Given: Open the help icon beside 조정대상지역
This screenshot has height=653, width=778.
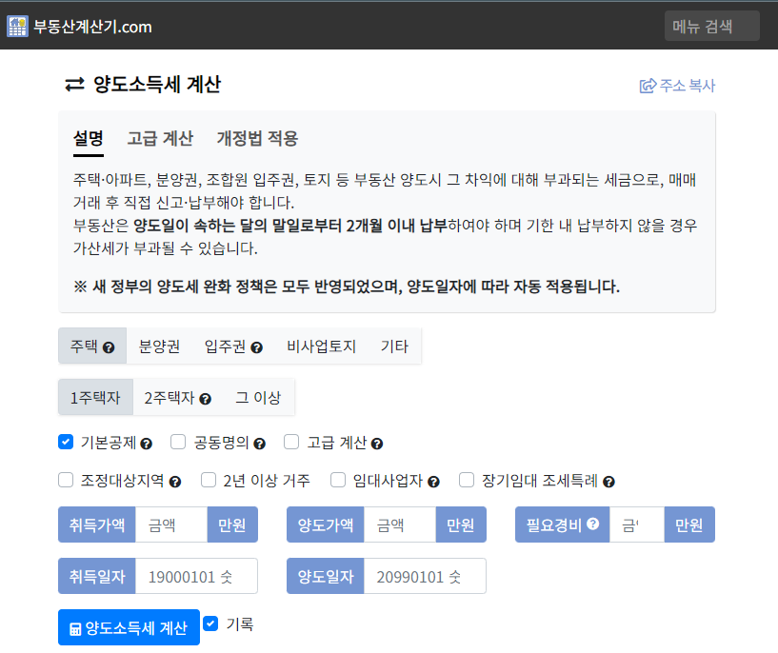Looking at the screenshot, I should tap(175, 482).
